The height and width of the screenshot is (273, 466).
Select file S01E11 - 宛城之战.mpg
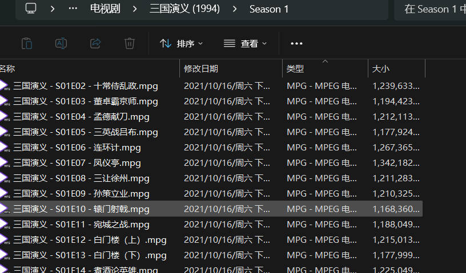[81, 225]
